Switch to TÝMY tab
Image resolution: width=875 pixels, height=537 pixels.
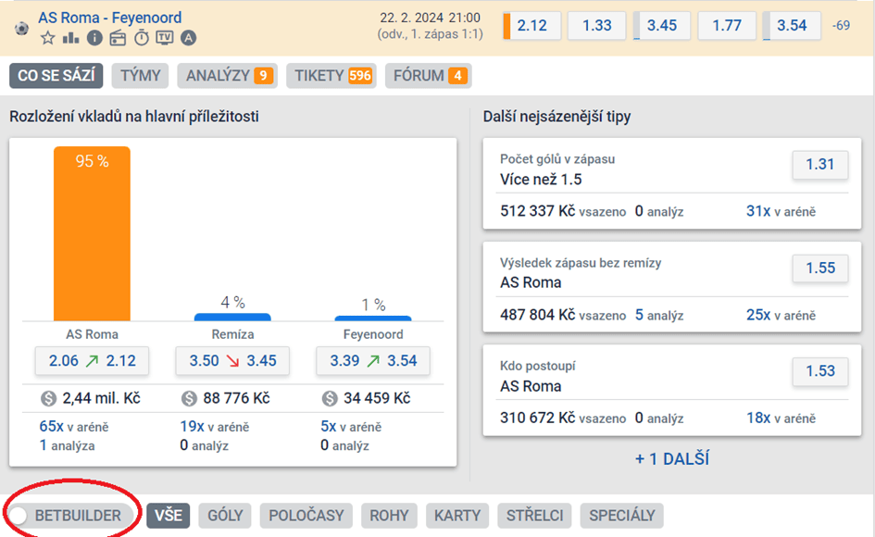(x=140, y=76)
